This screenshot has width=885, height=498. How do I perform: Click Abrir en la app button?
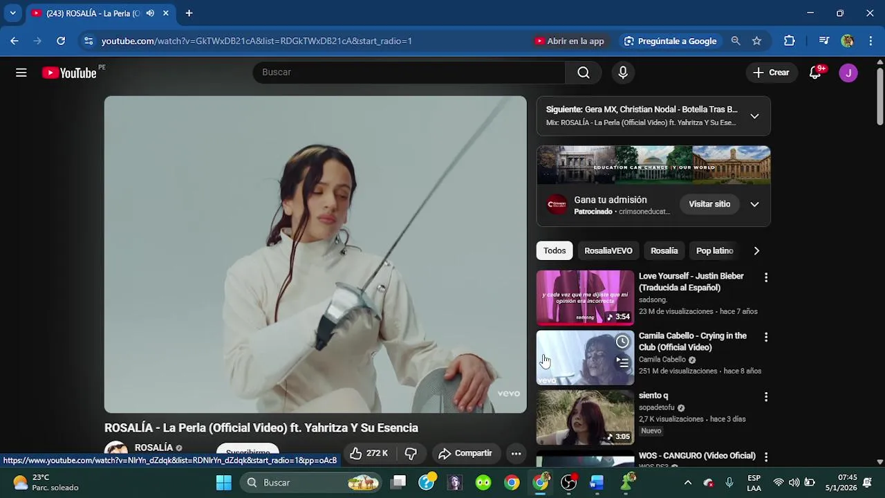pyautogui.click(x=570, y=41)
